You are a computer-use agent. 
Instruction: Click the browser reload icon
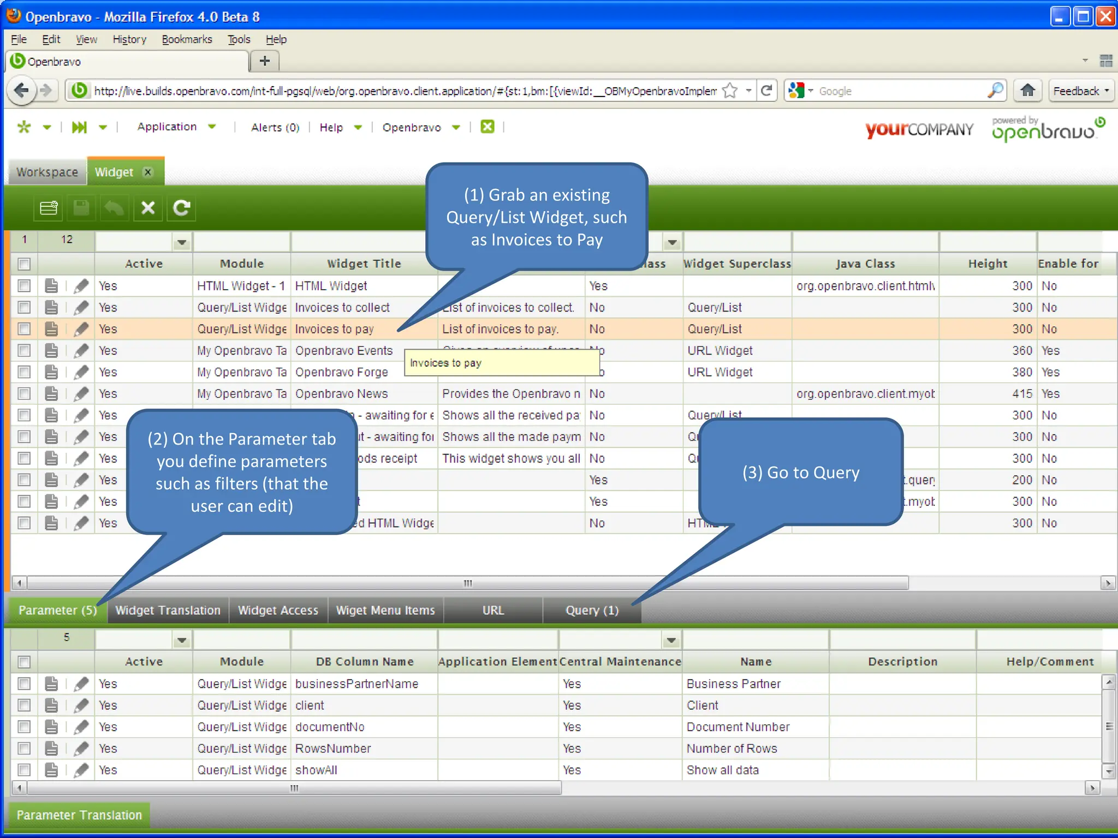pos(766,91)
